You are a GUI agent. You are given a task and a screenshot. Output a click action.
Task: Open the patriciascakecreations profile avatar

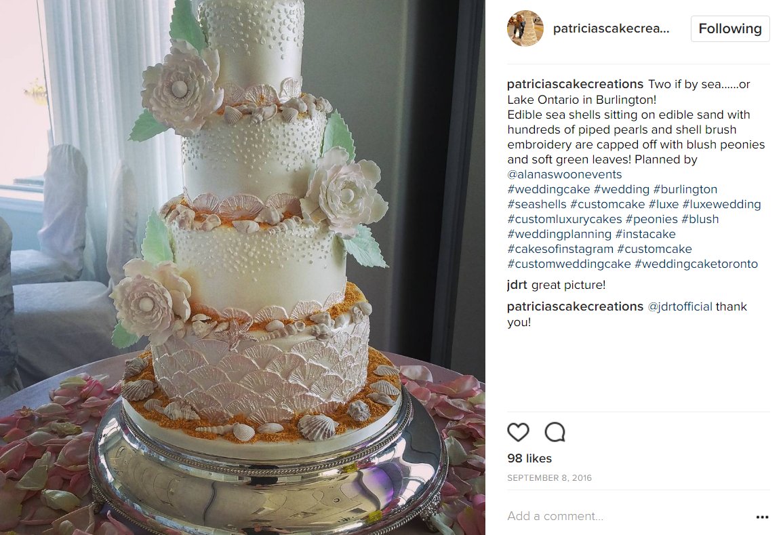coord(525,28)
